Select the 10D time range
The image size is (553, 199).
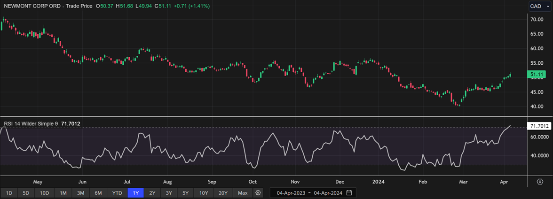[x=44, y=193]
